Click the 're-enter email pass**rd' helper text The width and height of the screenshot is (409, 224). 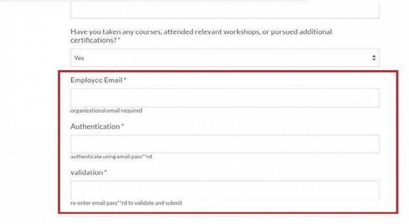126,203
